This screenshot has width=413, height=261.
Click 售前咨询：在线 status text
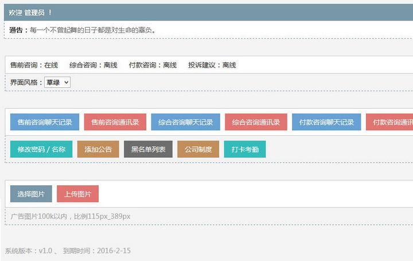click(x=34, y=65)
